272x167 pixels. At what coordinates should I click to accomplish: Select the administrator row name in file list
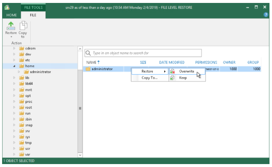point(102,69)
